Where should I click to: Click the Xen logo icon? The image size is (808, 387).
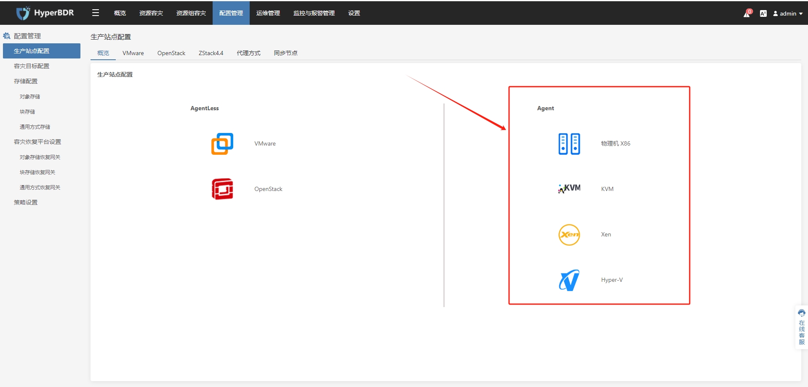569,235
